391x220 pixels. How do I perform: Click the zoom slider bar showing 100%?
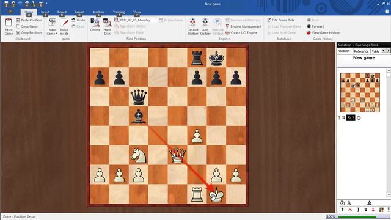pyautogui.click(x=357, y=217)
